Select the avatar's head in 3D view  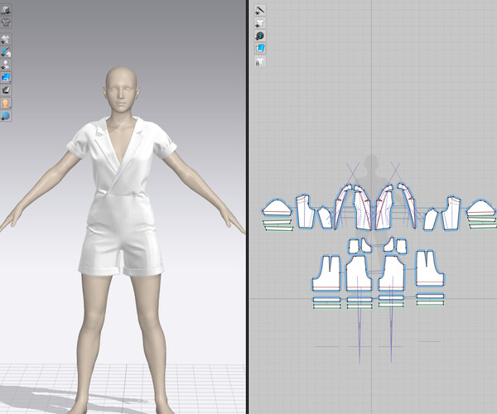pyautogui.click(x=122, y=89)
